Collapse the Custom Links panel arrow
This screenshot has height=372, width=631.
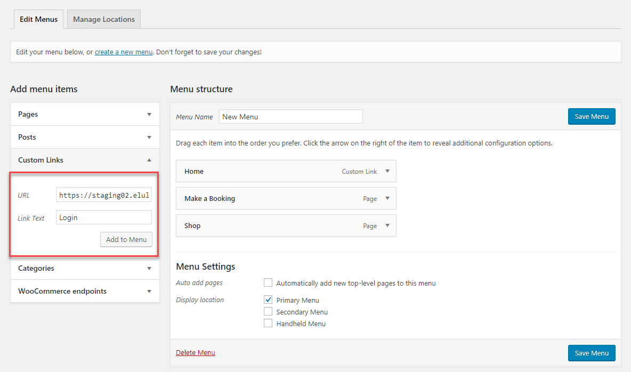click(149, 160)
